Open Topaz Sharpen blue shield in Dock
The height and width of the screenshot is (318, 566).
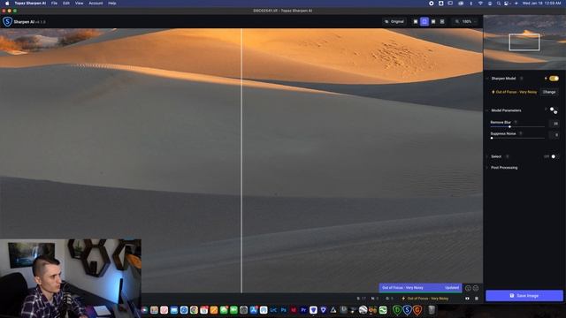point(407,310)
